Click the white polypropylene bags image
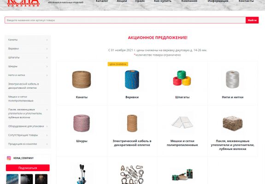The height and width of the screenshot is (184, 265). coord(183,122)
